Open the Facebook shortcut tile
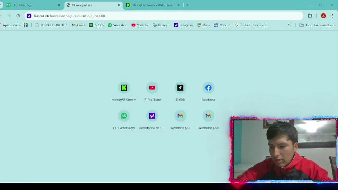The height and width of the screenshot is (190, 338). tap(208, 92)
